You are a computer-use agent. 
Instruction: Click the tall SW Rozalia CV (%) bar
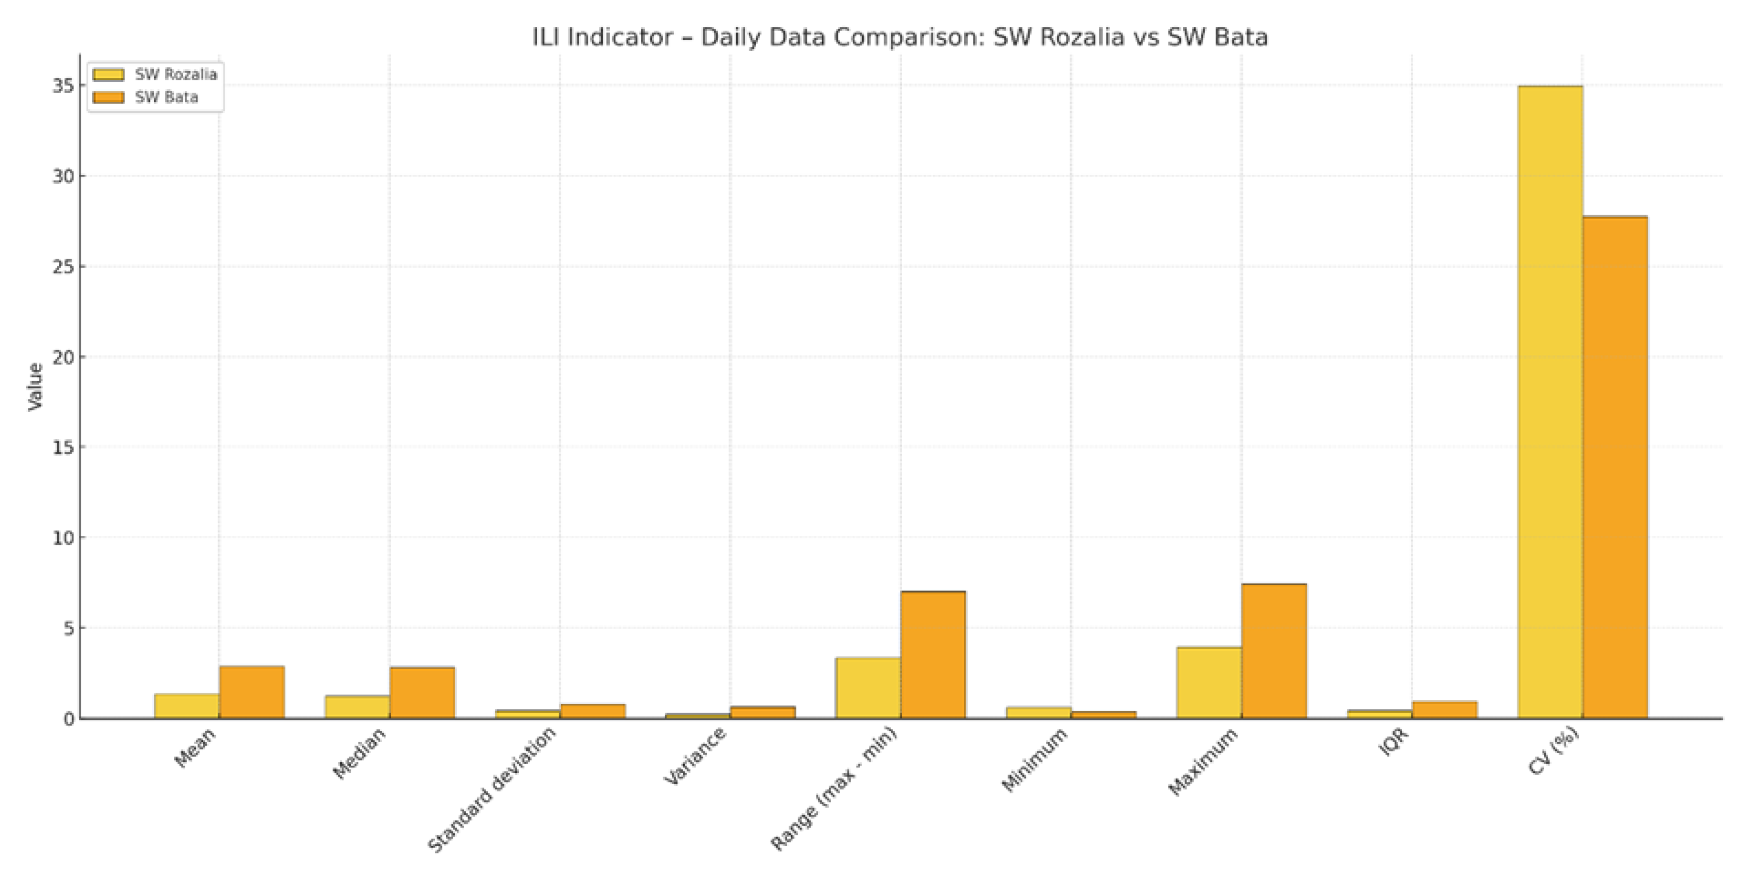click(1550, 400)
